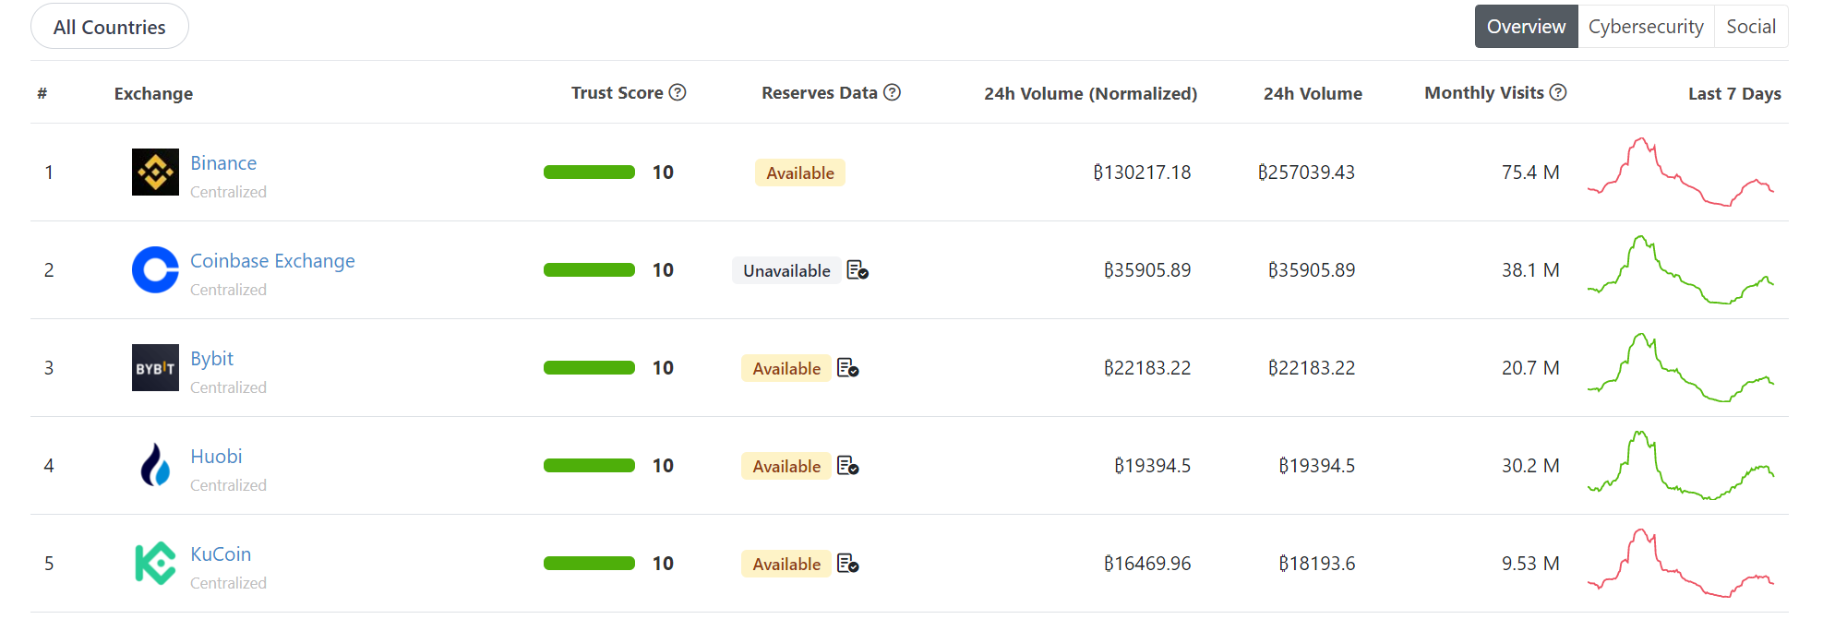The image size is (1835, 619).
Task: Click the Coinbase Exchange logo icon
Action: click(x=155, y=270)
